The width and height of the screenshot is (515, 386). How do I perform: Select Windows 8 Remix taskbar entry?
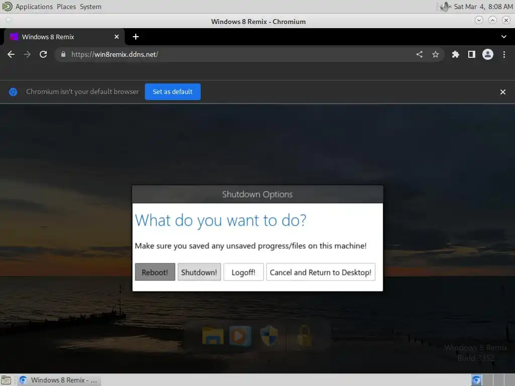59,380
